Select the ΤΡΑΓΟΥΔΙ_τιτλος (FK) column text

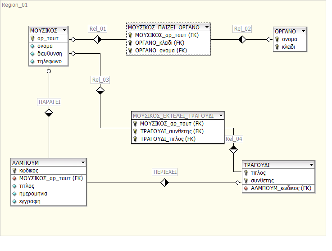pos(168,139)
